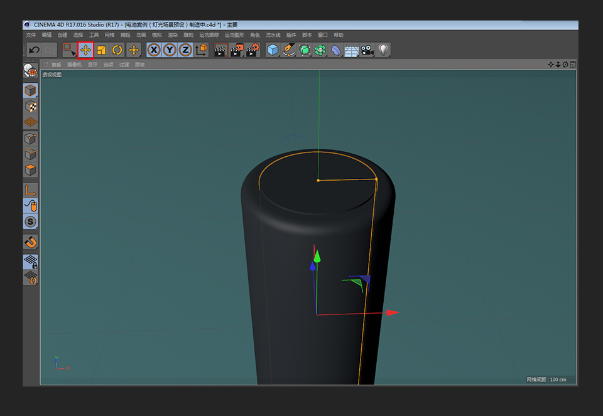Click the camera object icon
Image resolution: width=603 pixels, height=416 pixels.
point(367,50)
